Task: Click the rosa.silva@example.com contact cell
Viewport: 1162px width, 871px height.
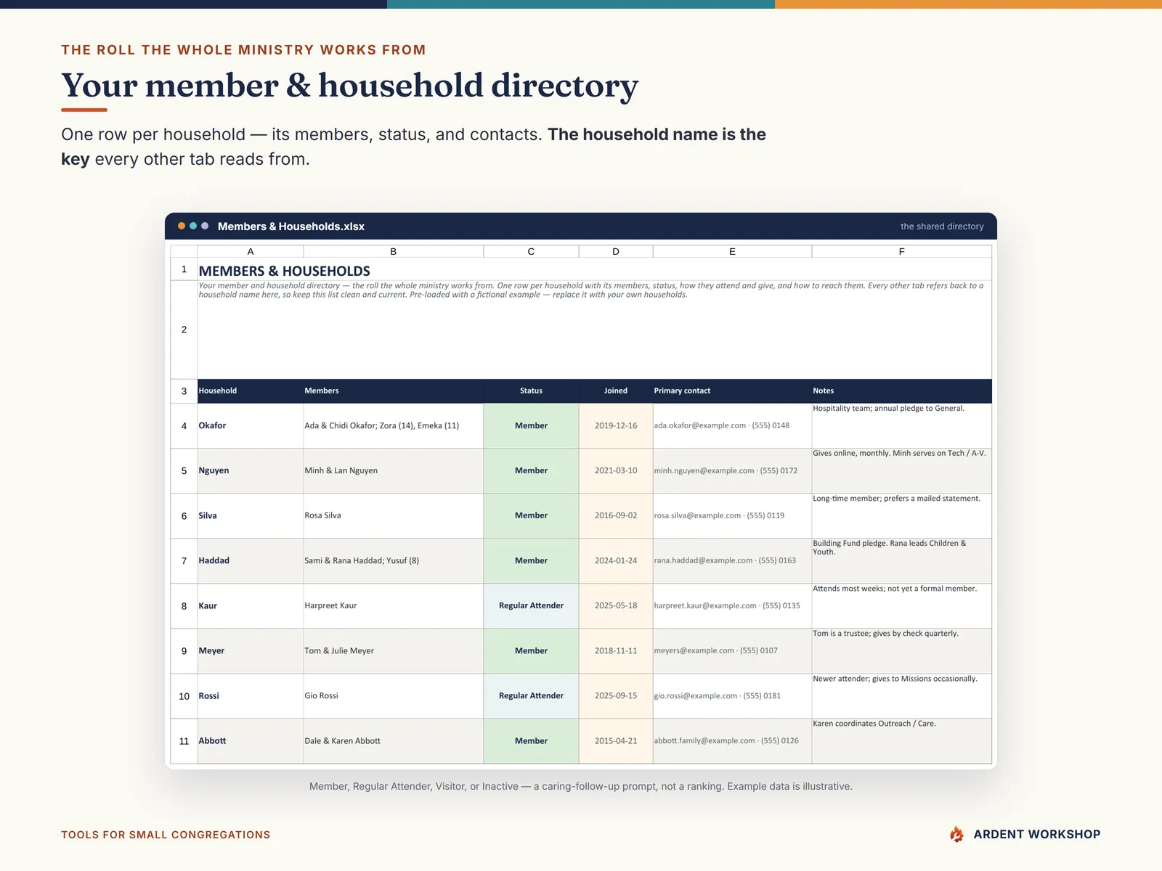Action: tap(732, 515)
